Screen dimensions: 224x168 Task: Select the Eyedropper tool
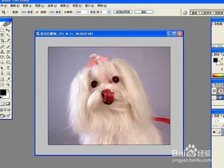point(8,79)
